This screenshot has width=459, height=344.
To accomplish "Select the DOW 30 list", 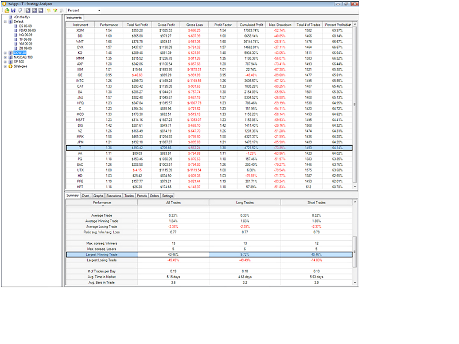I will (20, 53).
